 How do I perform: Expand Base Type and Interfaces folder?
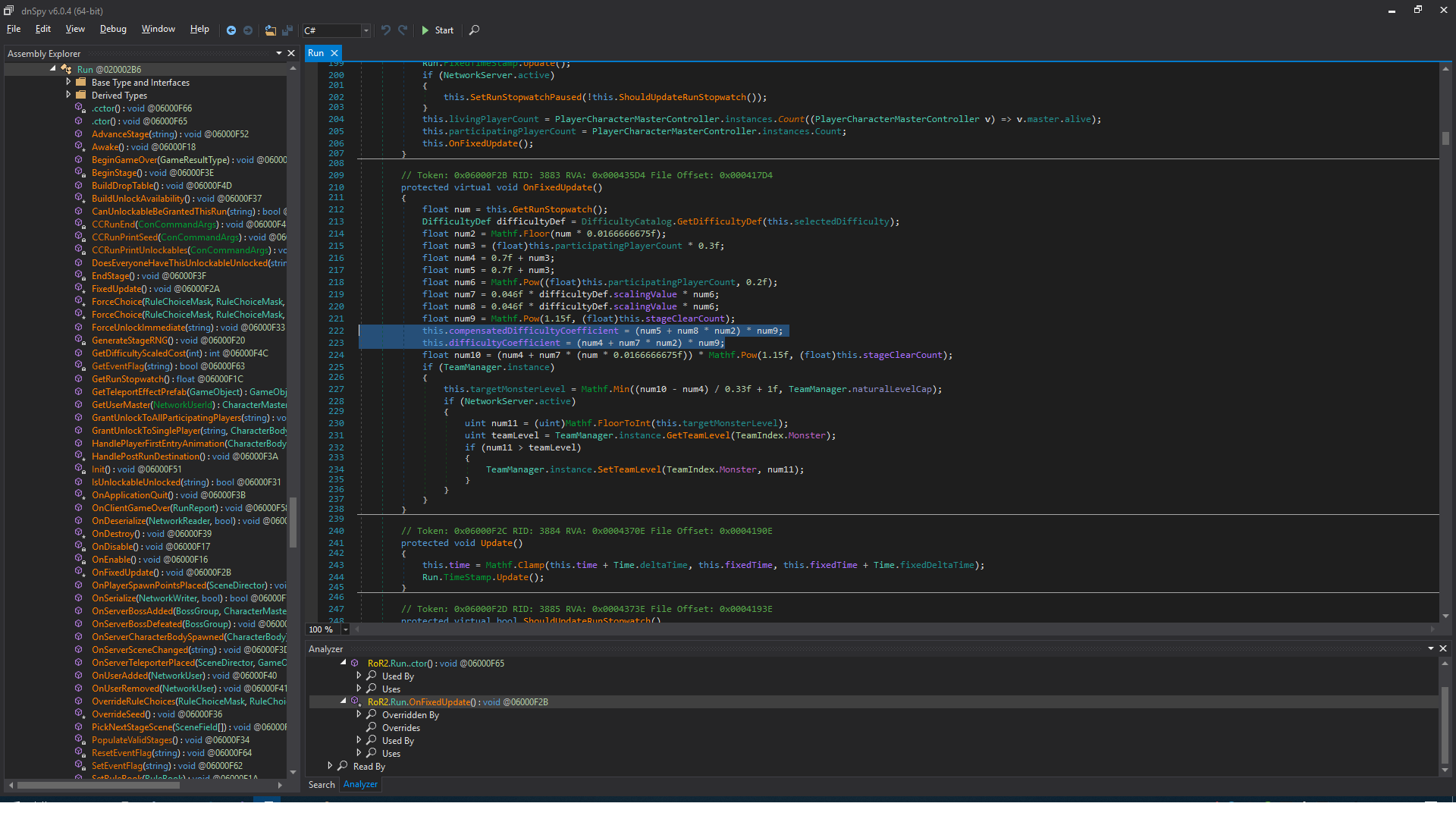pyautogui.click(x=68, y=82)
